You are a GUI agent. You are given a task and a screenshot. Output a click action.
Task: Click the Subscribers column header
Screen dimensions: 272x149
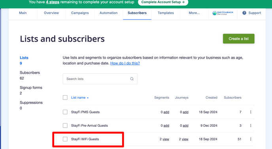[232, 97]
